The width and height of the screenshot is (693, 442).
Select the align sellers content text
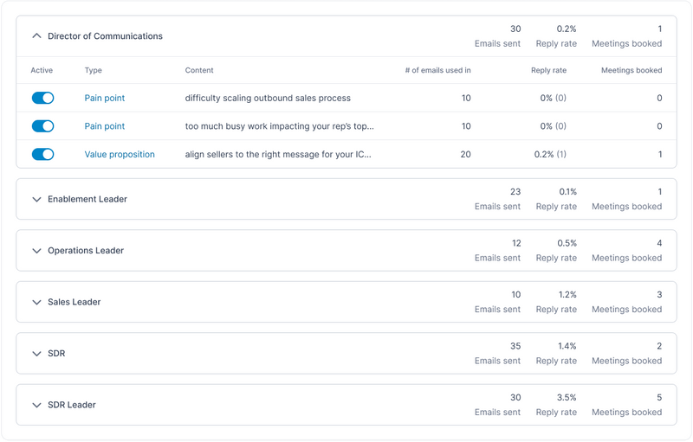pos(279,155)
